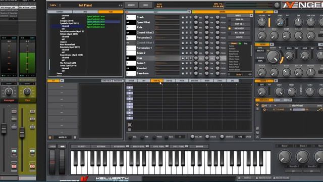The width and height of the screenshot is (323, 182).
Task: Toggle the Mix Filter indicator
Action: click(229, 33)
